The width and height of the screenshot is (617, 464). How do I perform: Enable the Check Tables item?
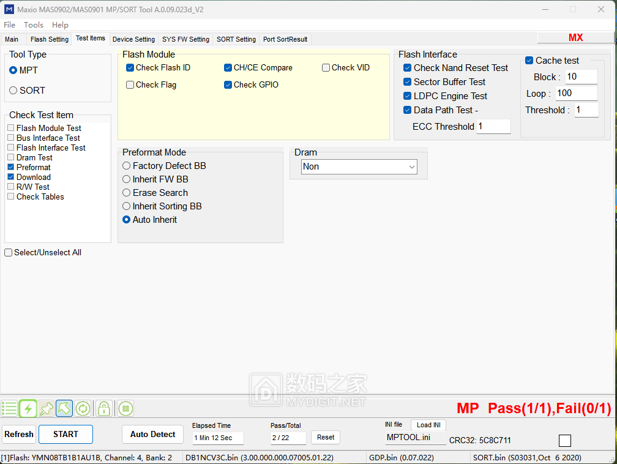coord(11,196)
